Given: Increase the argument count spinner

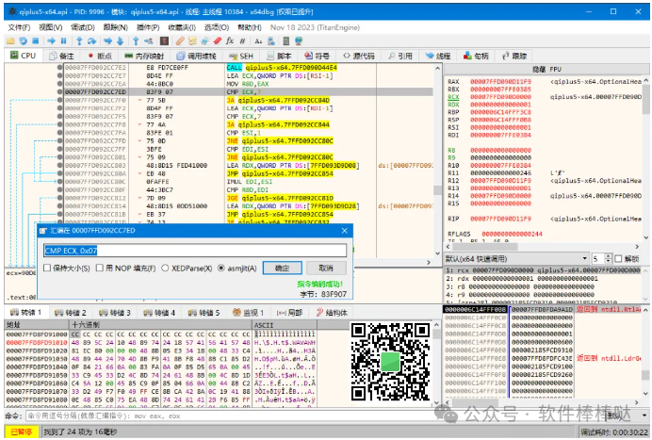Looking at the screenshot, I should 609,256.
